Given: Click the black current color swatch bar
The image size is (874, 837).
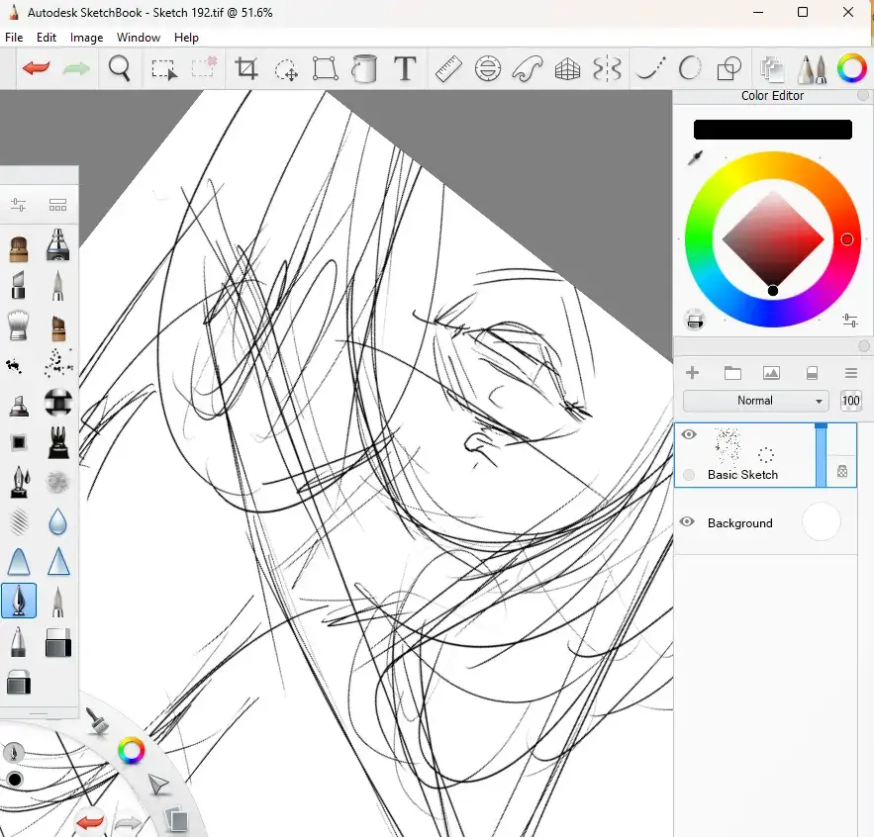Looking at the screenshot, I should click(x=772, y=130).
